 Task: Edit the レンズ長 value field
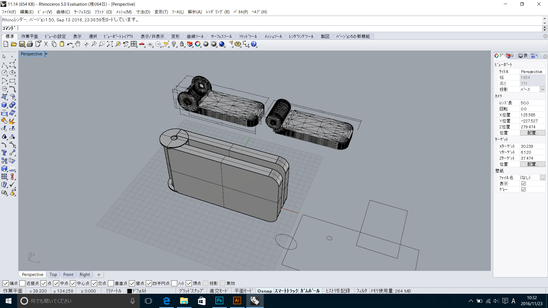click(533, 103)
